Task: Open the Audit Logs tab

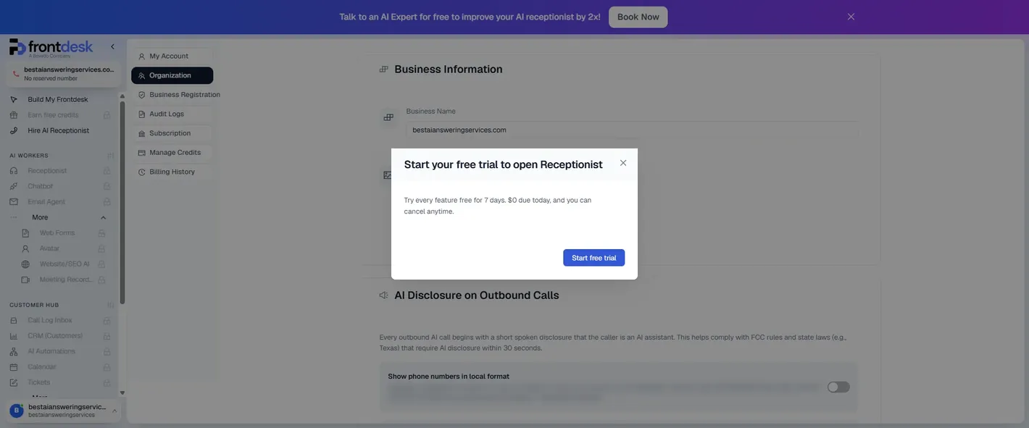Action: pos(172,114)
